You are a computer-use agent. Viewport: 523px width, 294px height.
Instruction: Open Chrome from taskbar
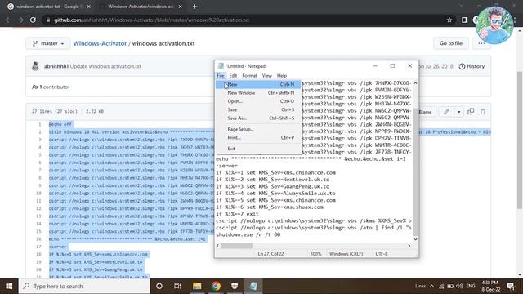[x=216, y=286]
